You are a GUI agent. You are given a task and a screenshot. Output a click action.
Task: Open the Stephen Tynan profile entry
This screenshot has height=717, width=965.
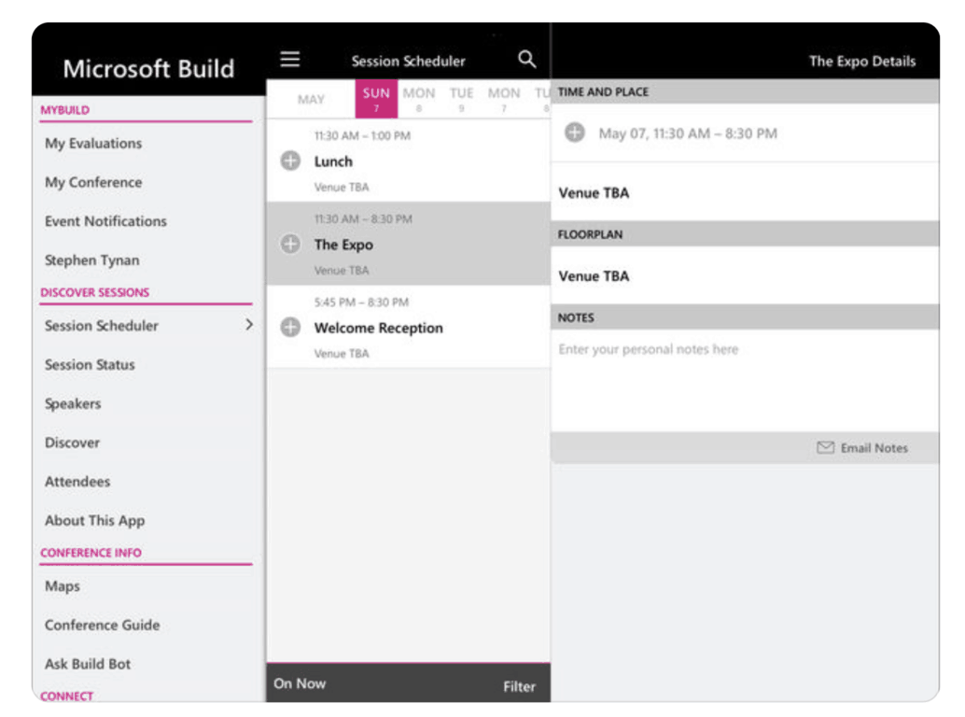coord(91,260)
